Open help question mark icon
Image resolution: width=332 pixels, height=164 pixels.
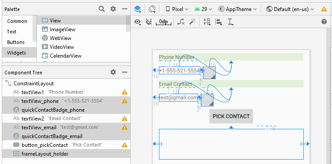click(324, 22)
